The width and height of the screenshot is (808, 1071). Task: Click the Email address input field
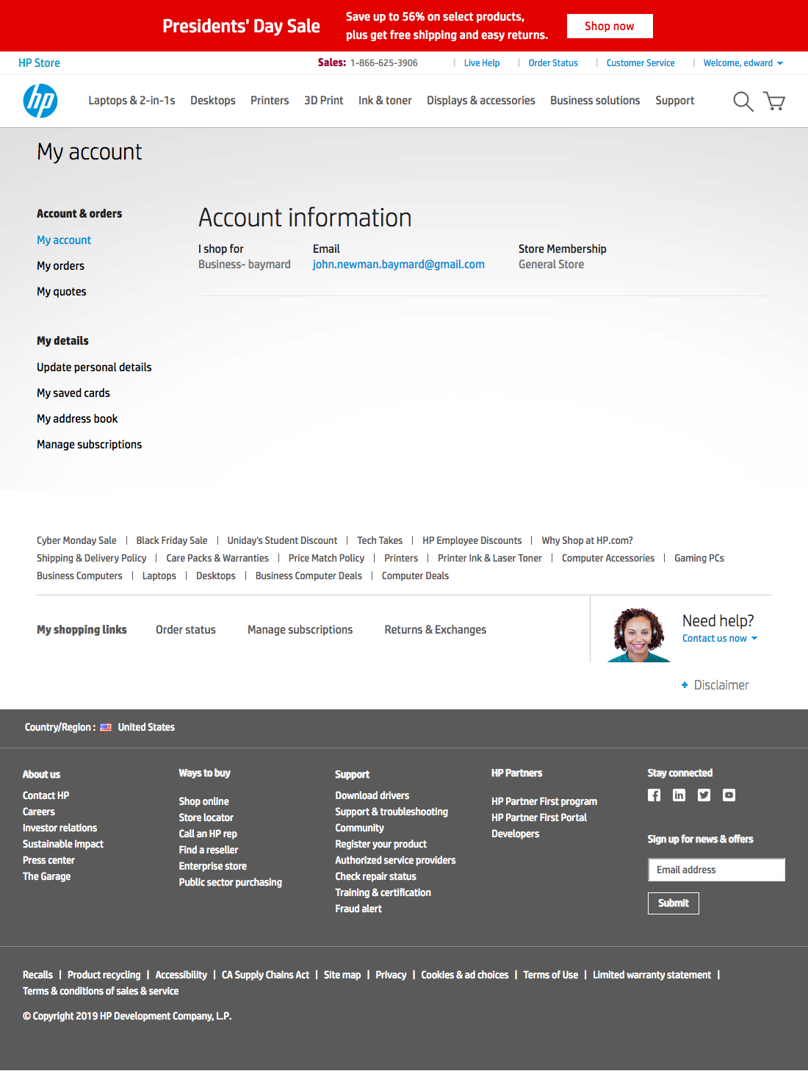[716, 870]
